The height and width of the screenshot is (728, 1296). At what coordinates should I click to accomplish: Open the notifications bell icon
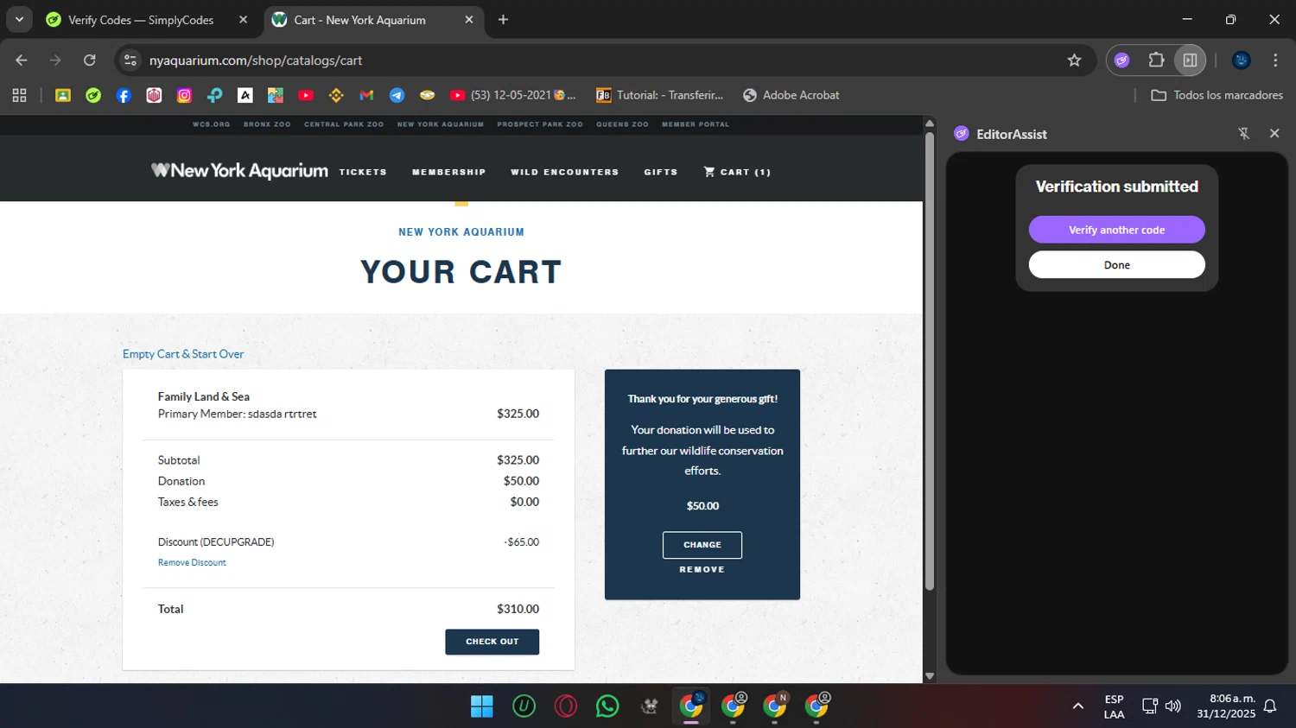point(1270,706)
